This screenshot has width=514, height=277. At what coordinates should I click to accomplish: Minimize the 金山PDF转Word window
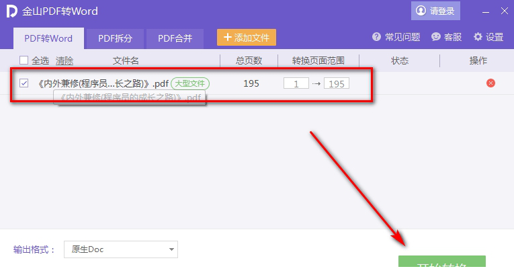pyautogui.click(x=486, y=12)
